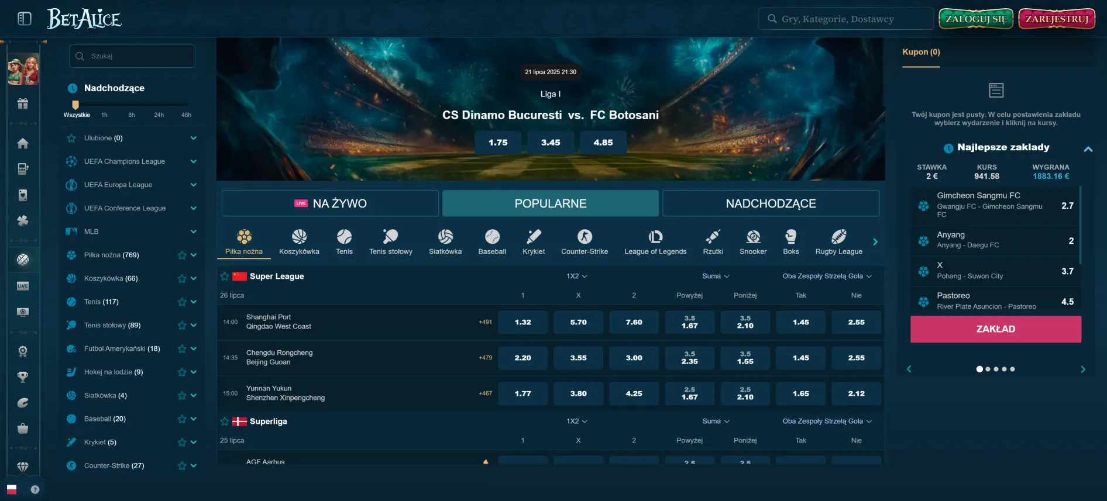
Task: Toggle favorite star for Piłka nożna (769)
Action: click(182, 255)
